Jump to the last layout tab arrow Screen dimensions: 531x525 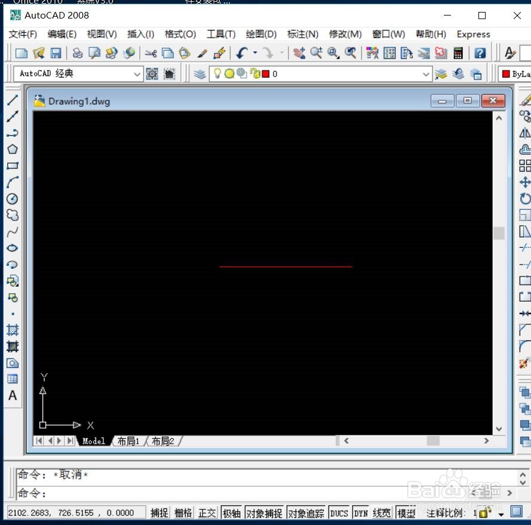coord(70,441)
